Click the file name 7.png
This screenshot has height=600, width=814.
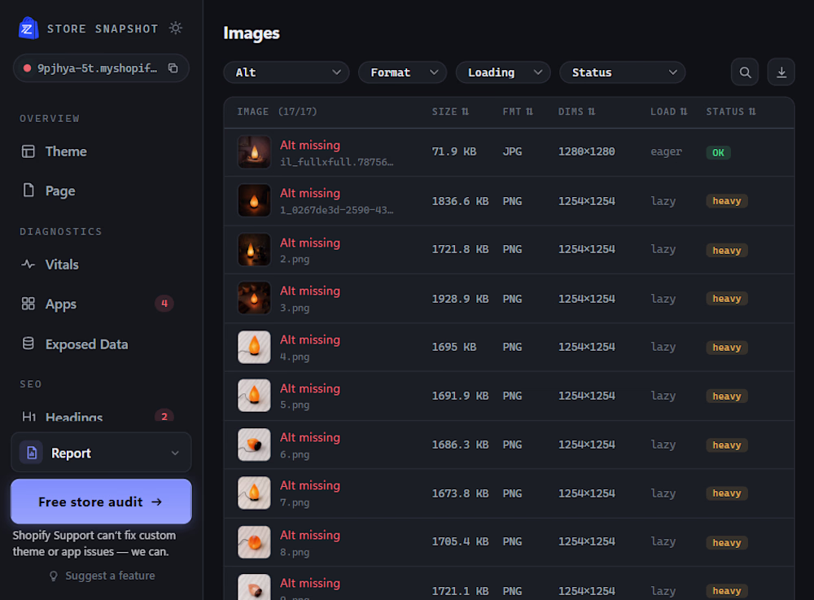(295, 502)
